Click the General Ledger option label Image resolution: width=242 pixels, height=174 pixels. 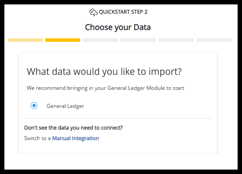click(65, 106)
